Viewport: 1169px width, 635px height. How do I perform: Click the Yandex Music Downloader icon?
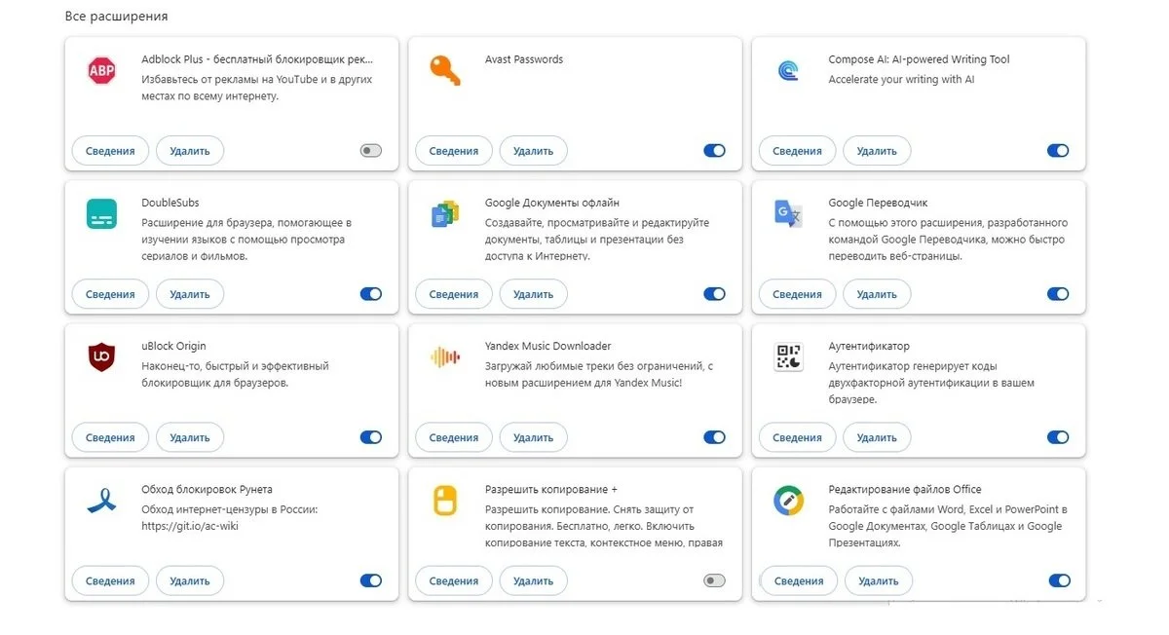click(x=444, y=357)
